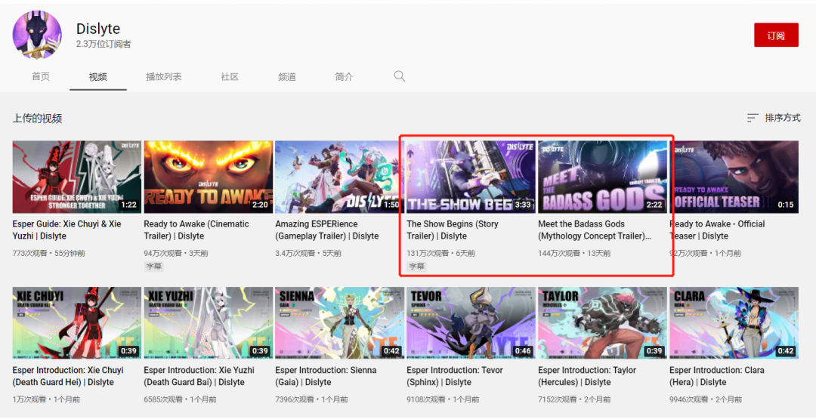Open The Show Begins story trailer thumbnail
816x419 pixels.
point(471,177)
